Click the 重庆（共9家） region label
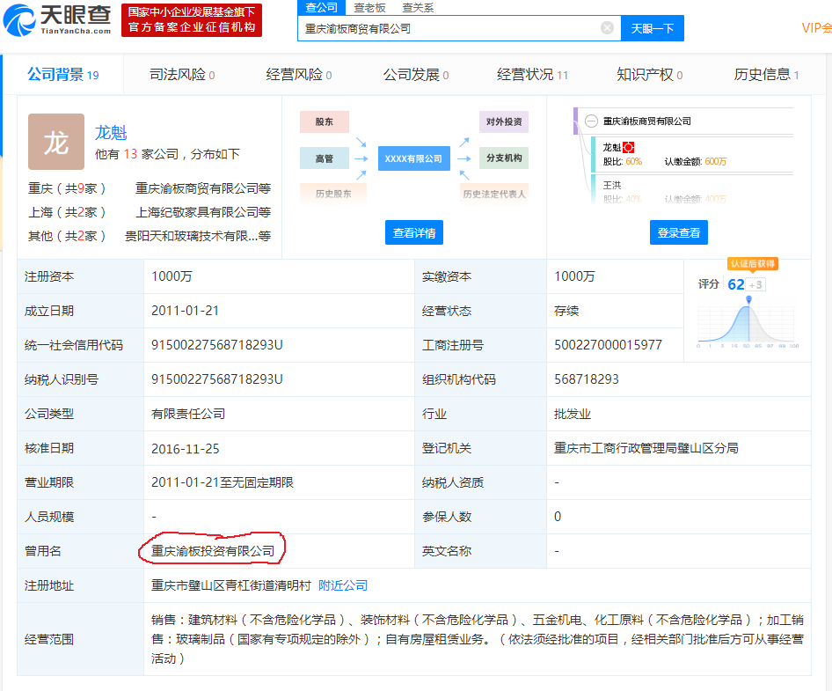This screenshot has height=691, width=832. tap(68, 188)
